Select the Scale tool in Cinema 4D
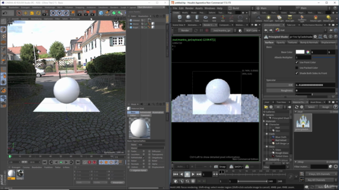This screenshot has height=190, width=339. pos(32,13)
